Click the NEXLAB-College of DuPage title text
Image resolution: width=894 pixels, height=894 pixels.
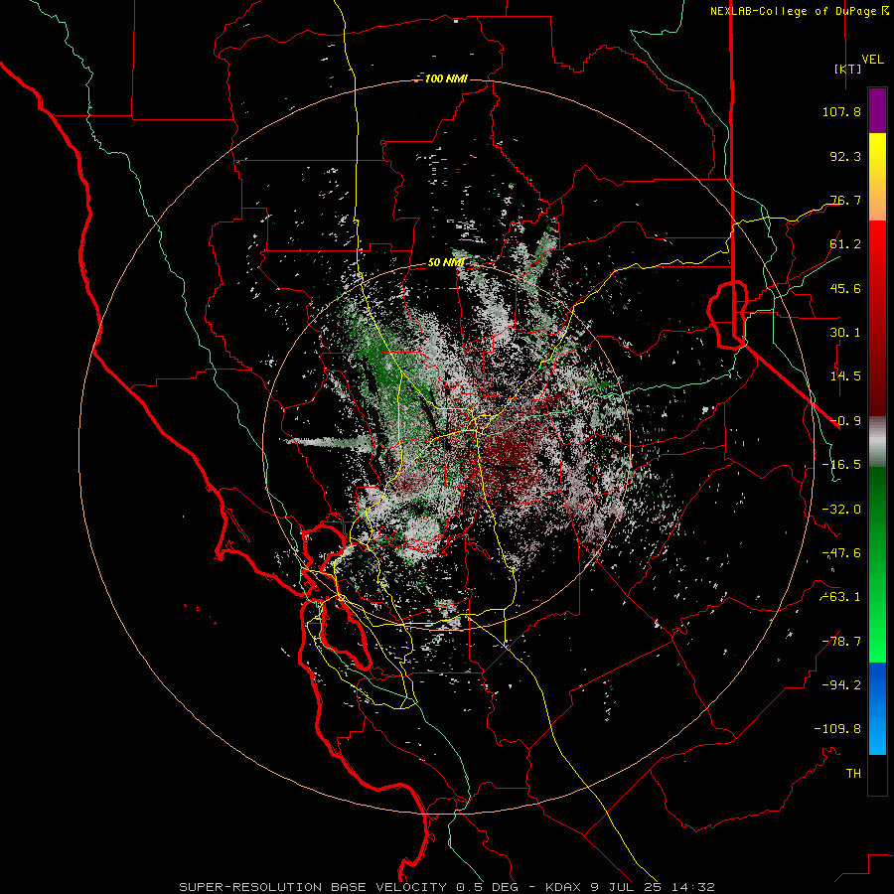799,11
